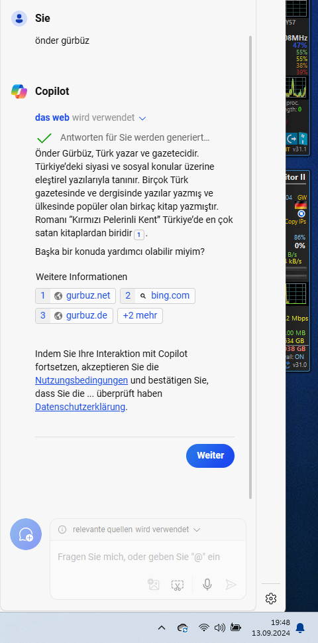Click the exit arrow icon in CPU gadget
The width and height of the screenshot is (318, 643).
(x=291, y=138)
